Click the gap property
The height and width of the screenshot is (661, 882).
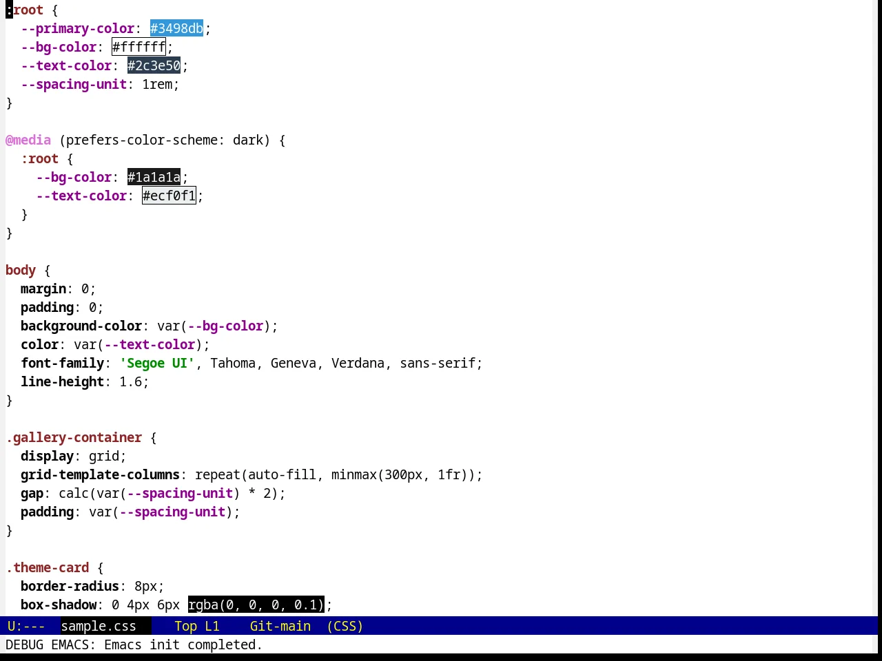32,493
